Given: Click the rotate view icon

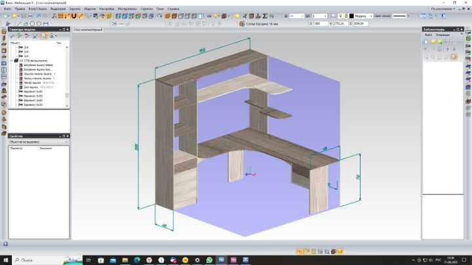Looking at the screenshot, I should [x=159, y=16].
